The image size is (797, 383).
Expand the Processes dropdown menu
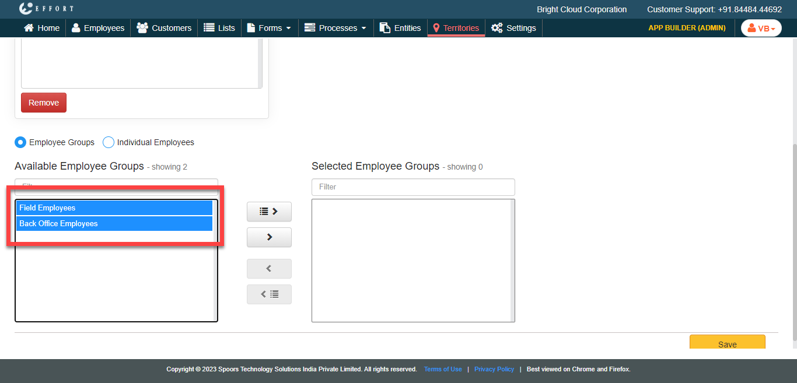coord(335,28)
